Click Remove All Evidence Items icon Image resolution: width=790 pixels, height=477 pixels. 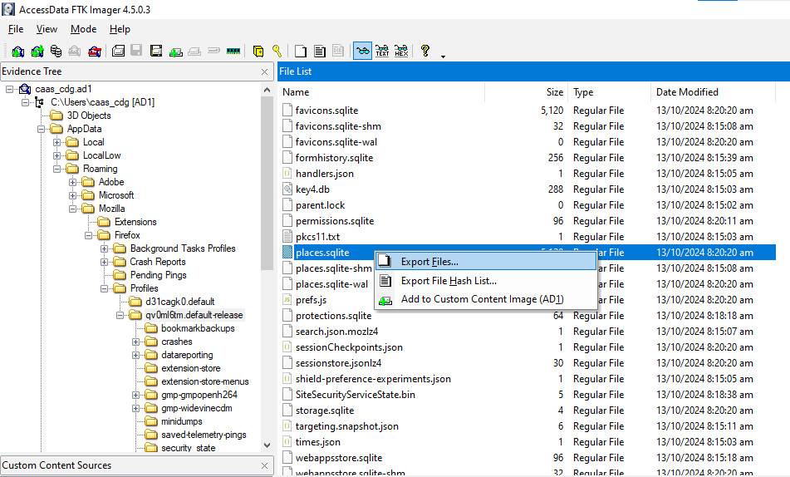coord(94,51)
